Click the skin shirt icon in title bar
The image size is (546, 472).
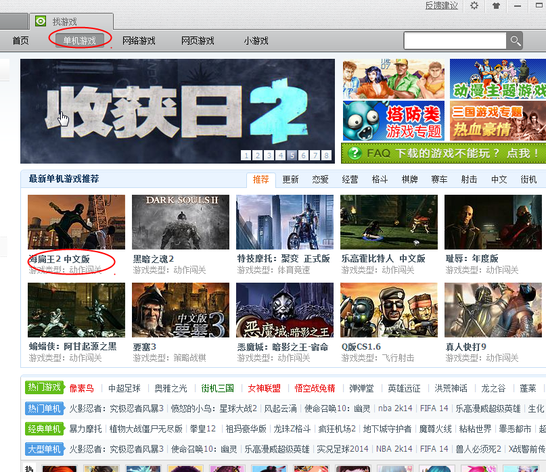tap(496, 5)
